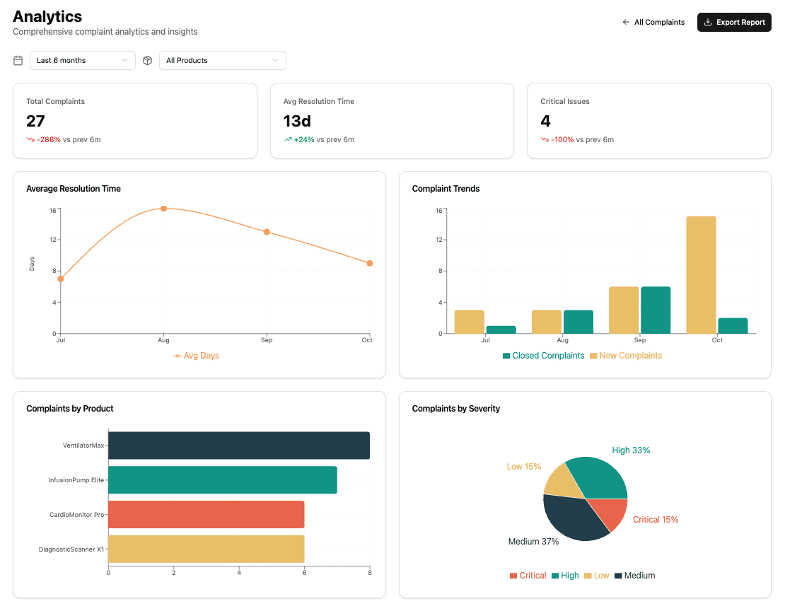Click the red downtrend icon under Total Complaints
The width and height of the screenshot is (785, 611).
[30, 140]
